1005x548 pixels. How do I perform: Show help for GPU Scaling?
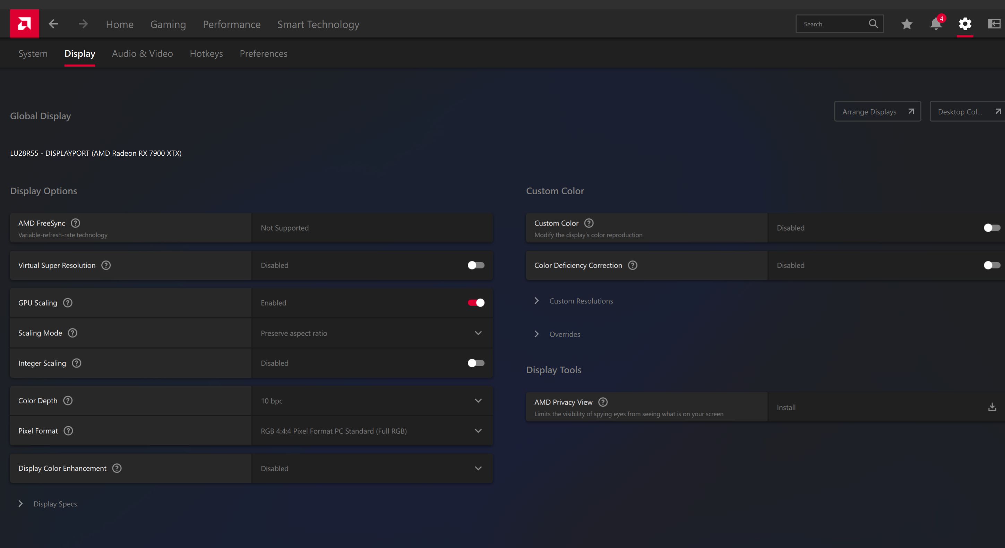(x=68, y=303)
